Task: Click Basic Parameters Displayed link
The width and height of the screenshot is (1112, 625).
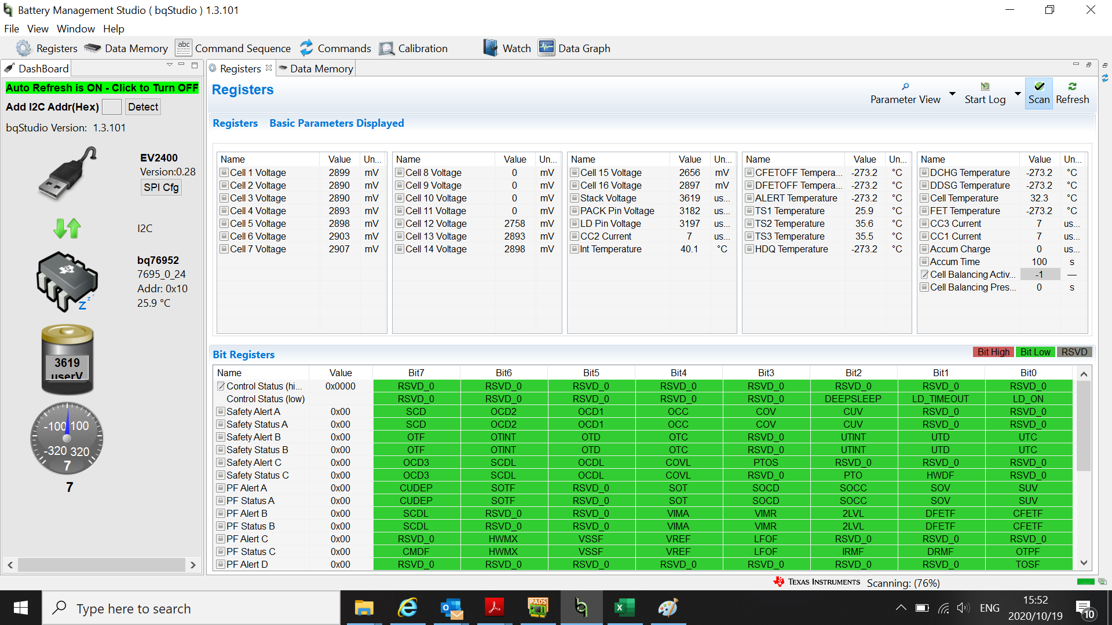Action: coord(336,123)
